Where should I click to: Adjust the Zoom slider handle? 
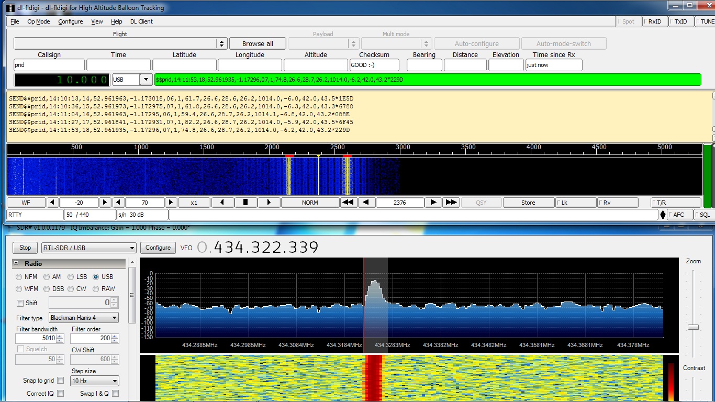693,327
